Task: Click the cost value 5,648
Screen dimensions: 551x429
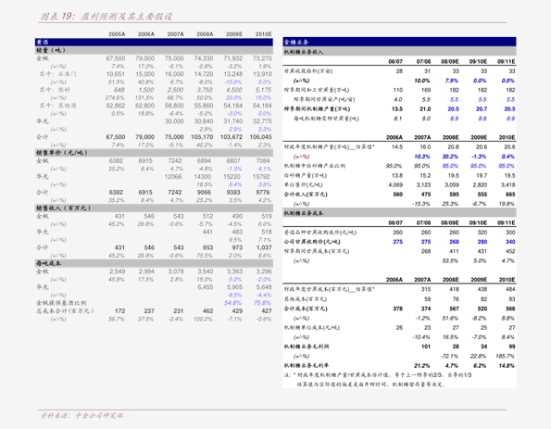Action: (x=264, y=287)
